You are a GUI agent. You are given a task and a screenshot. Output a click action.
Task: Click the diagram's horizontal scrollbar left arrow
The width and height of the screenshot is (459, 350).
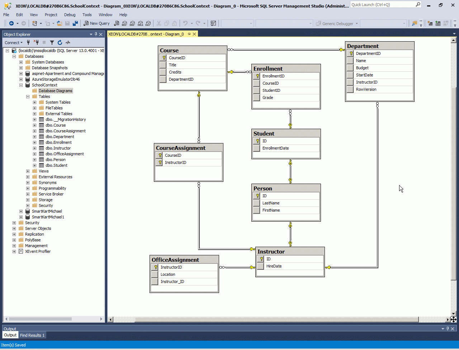tap(110, 320)
